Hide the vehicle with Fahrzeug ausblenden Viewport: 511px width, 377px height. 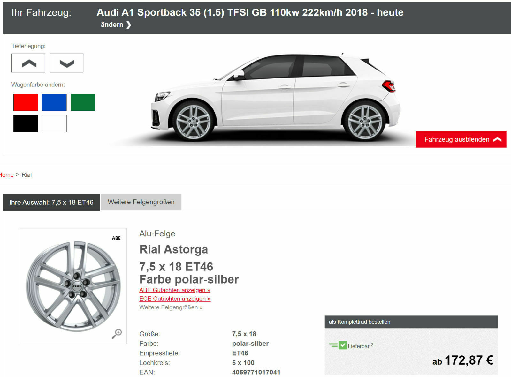[456, 139]
